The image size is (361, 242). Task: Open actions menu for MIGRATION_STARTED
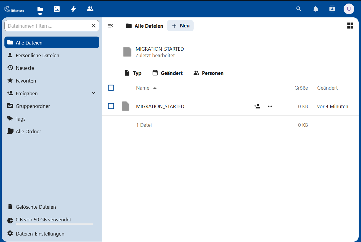270,106
